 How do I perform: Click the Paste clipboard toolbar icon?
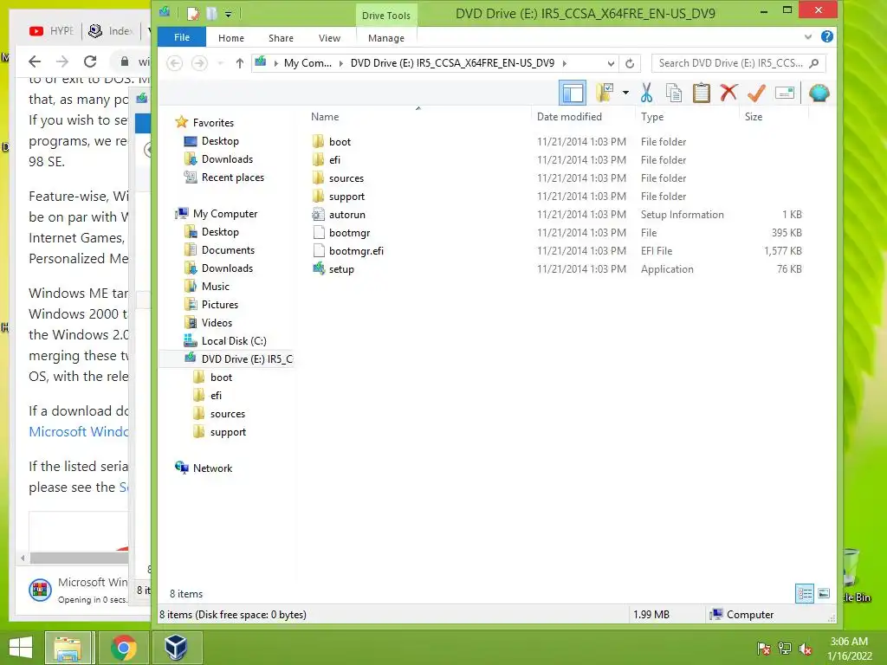702,93
